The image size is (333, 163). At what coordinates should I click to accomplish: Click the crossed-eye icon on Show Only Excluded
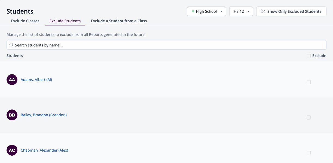click(x=263, y=11)
